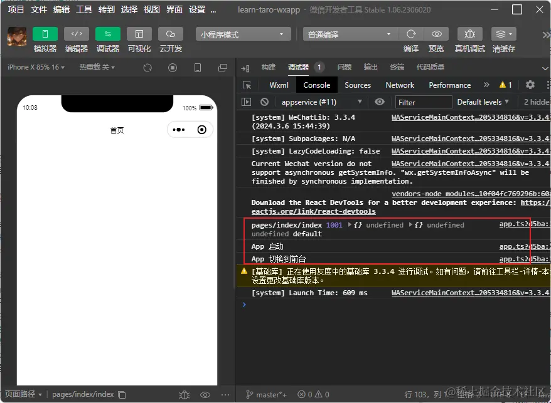Switch to the Network devtools tab
The image size is (551, 403).
point(400,85)
